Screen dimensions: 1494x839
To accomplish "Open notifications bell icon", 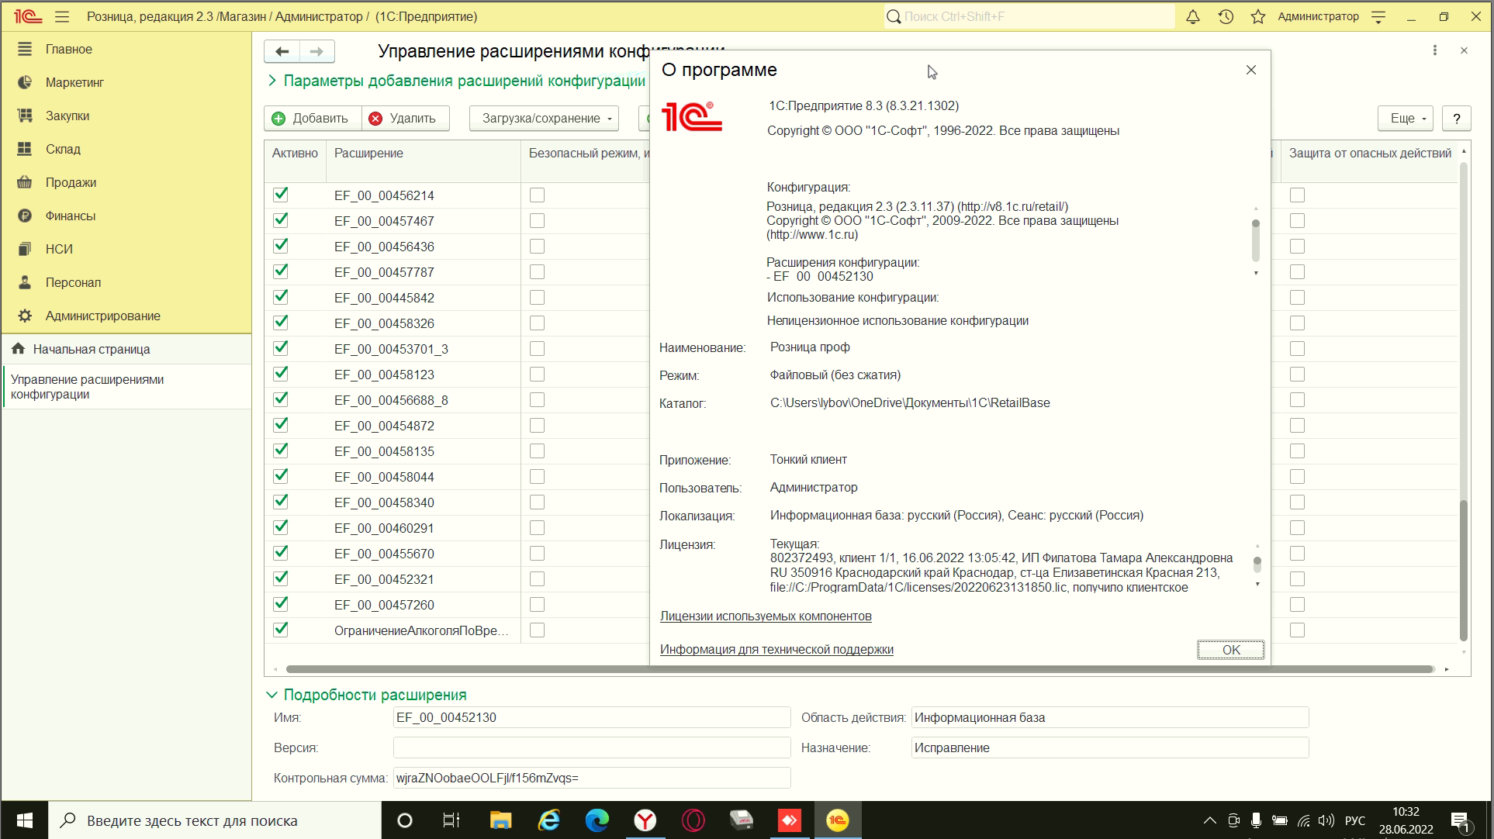I will pos(1193,16).
